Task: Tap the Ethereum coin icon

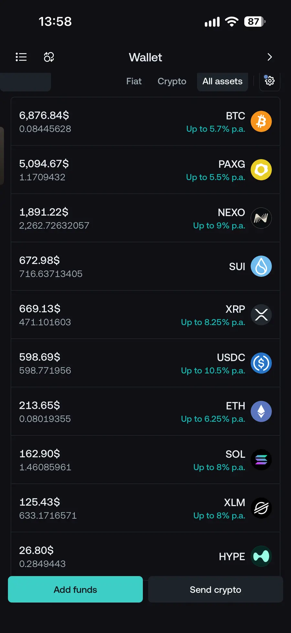Action: (x=261, y=411)
